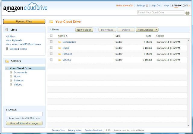
Task: Expand the Pictures tree node
Action: pos(11,80)
